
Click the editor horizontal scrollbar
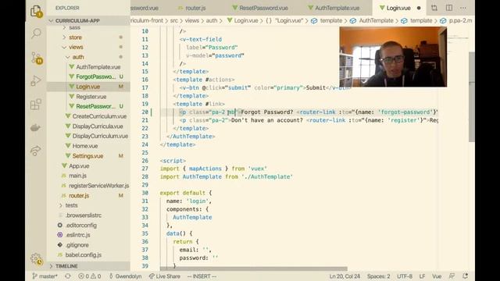(253, 269)
